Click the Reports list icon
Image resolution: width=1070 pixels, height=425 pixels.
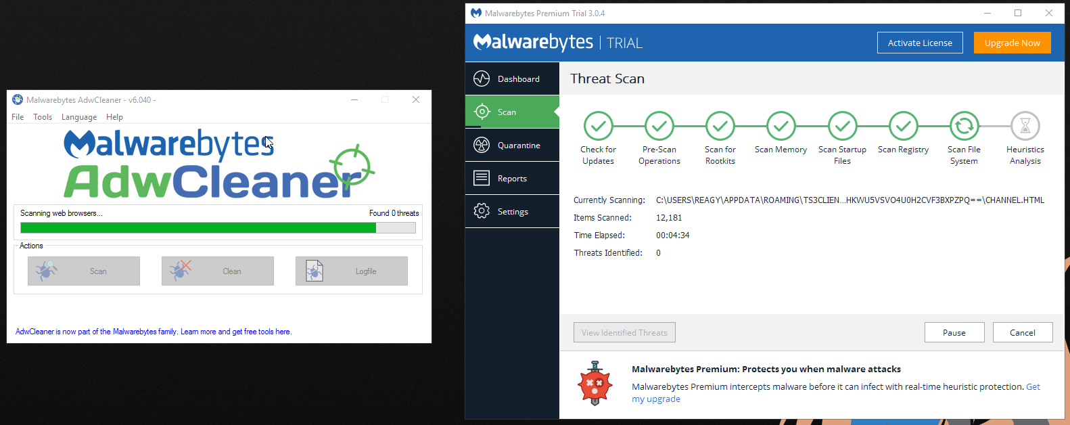point(482,178)
